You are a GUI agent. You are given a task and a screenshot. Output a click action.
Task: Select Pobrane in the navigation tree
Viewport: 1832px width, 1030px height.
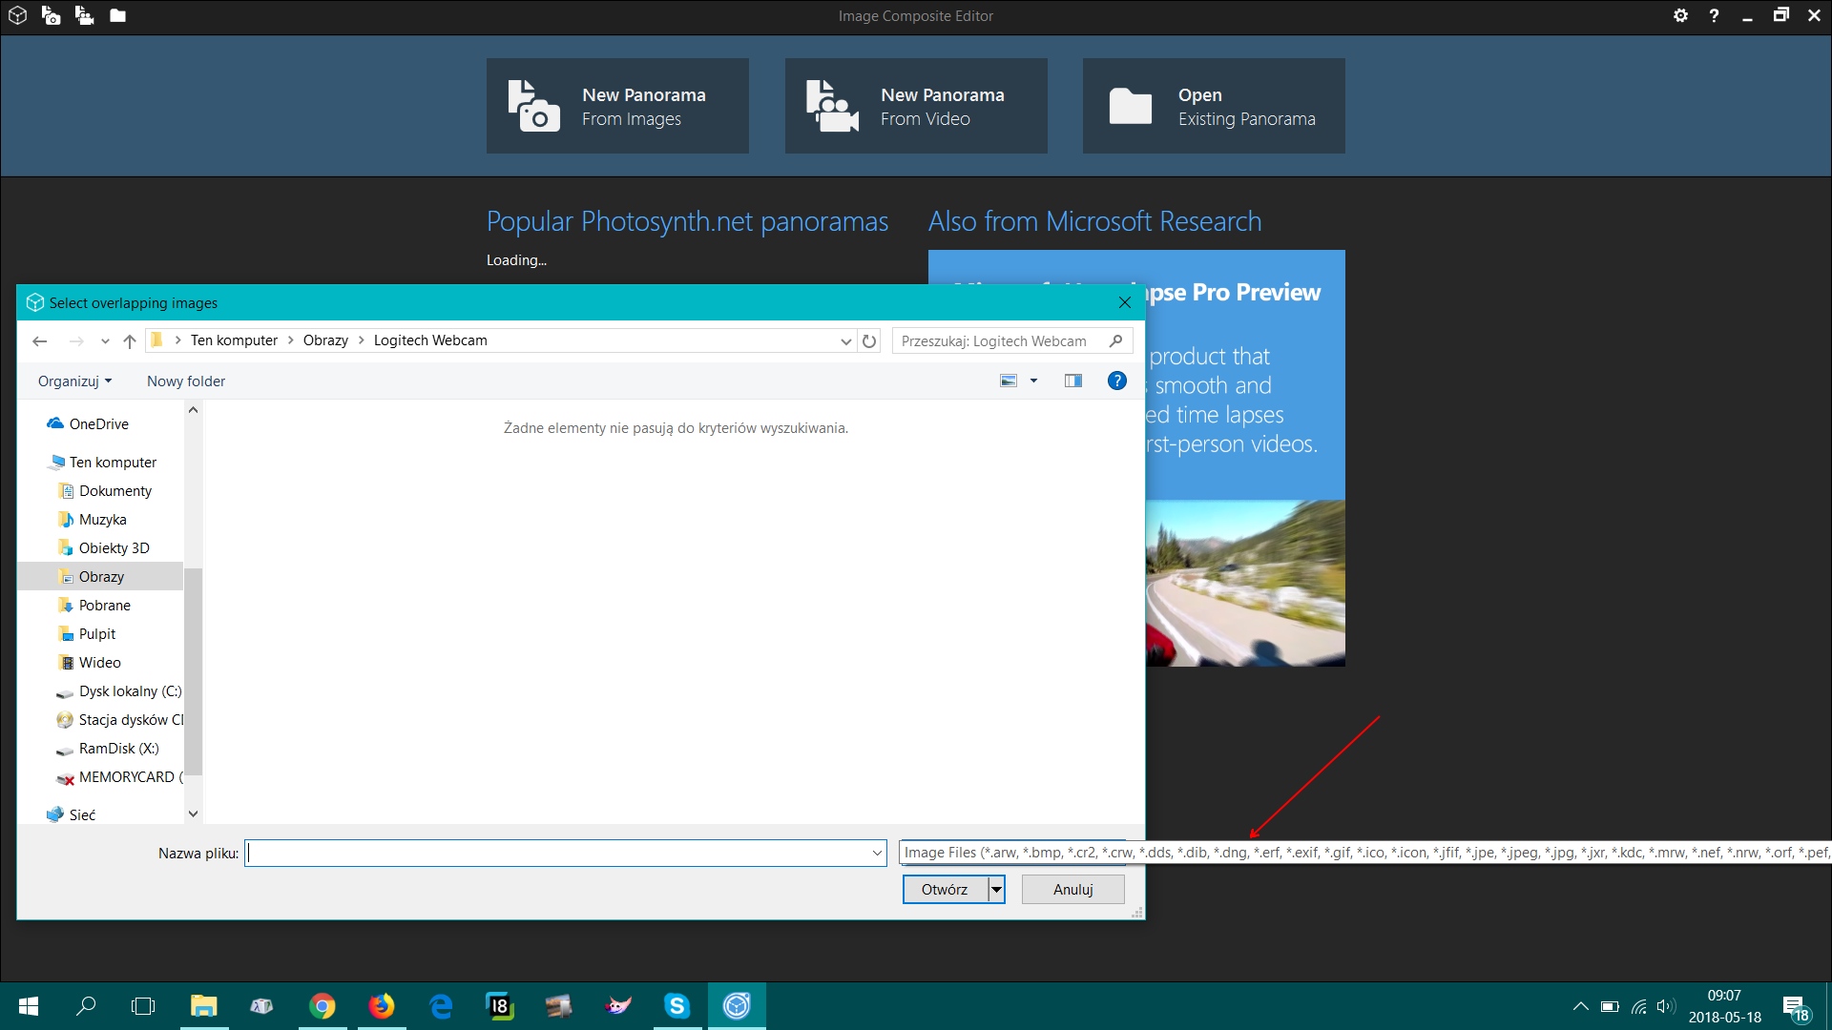pos(105,606)
